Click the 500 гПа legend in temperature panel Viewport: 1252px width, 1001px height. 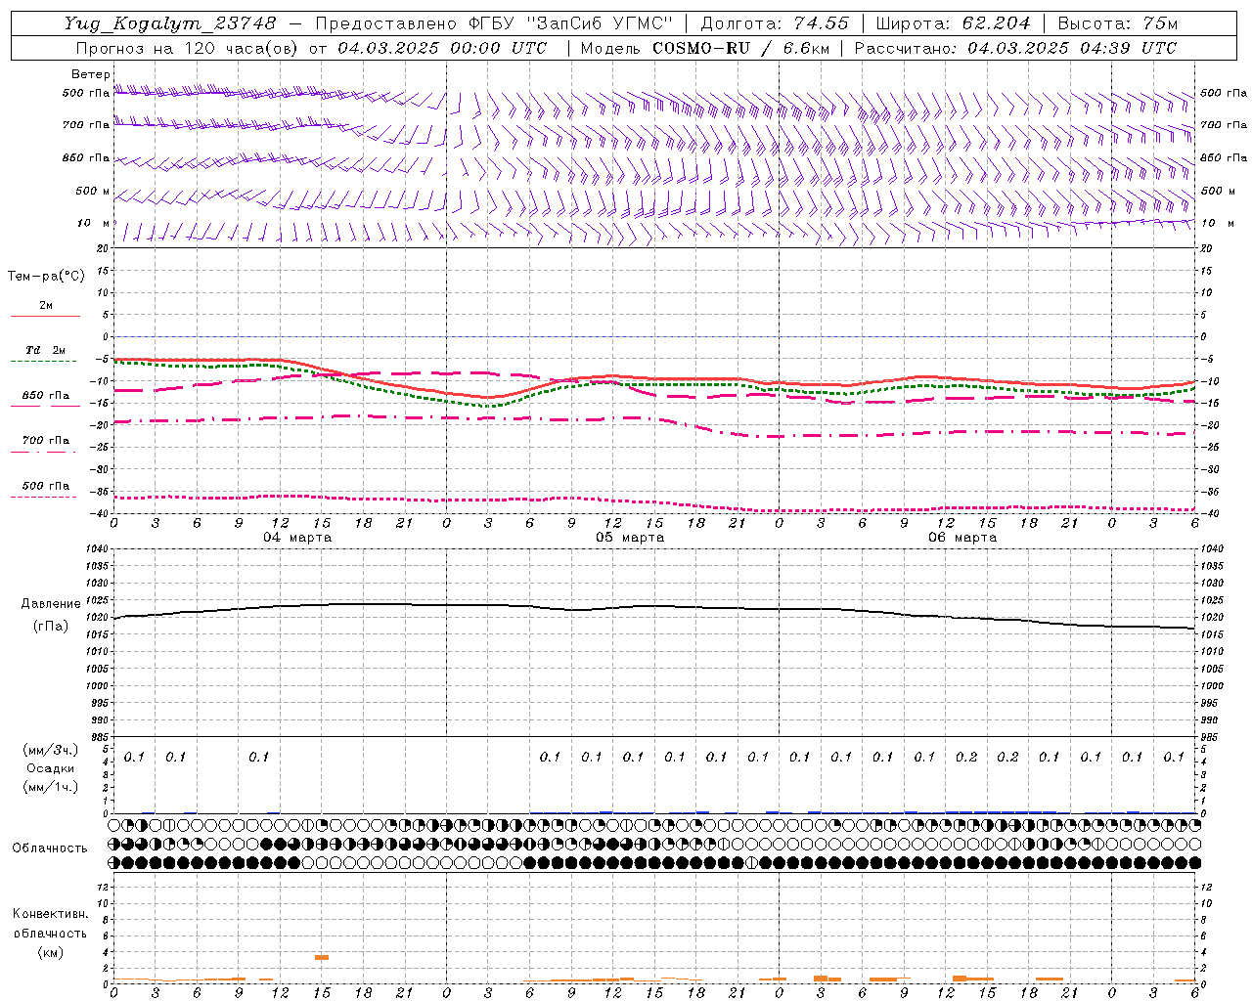coord(46,485)
